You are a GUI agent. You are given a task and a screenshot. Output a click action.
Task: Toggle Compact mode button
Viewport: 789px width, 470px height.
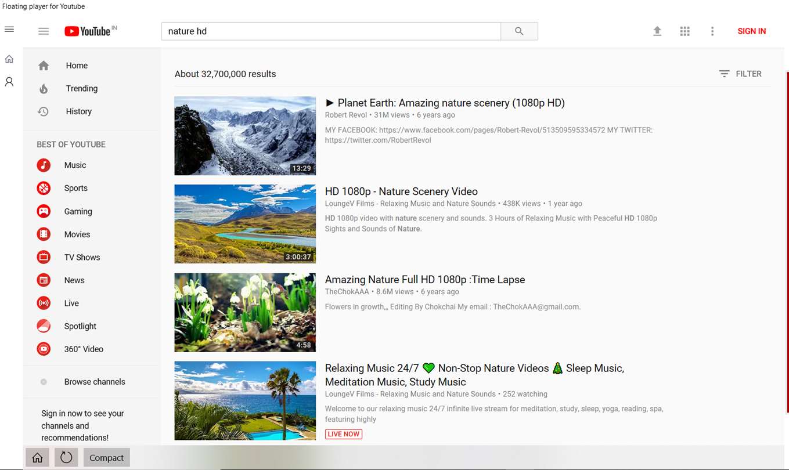click(x=107, y=458)
